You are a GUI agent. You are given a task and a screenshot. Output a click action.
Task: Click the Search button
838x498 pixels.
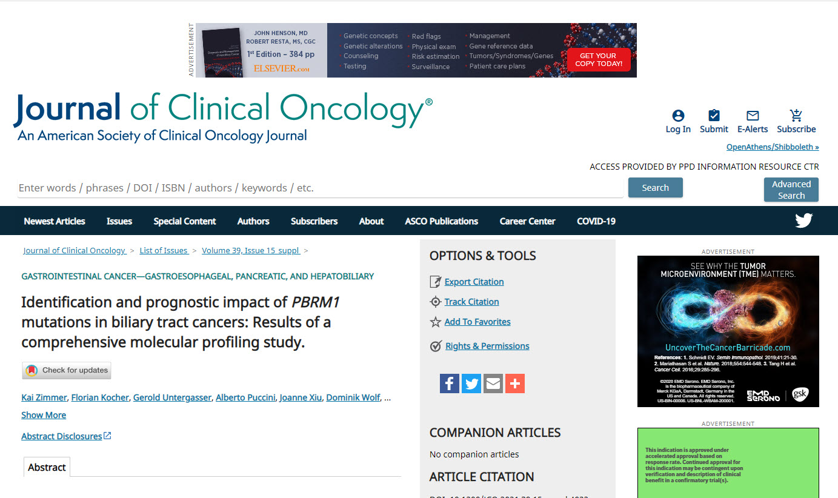click(655, 188)
